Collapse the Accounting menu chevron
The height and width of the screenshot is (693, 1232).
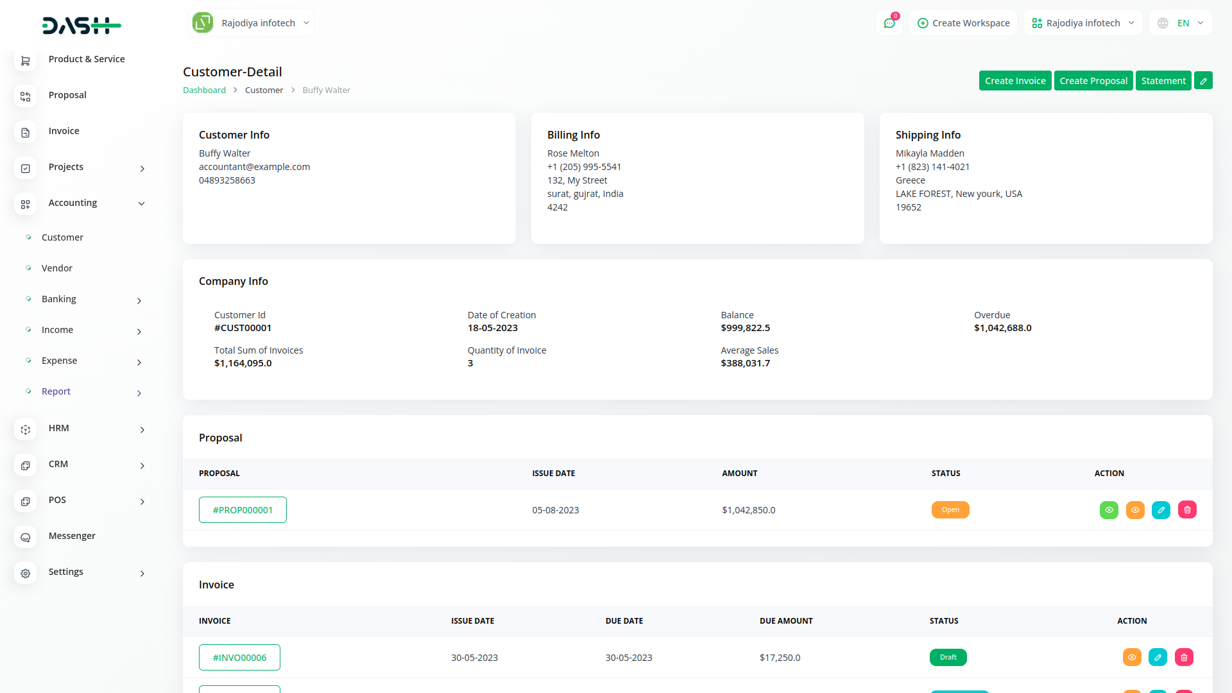pos(141,203)
